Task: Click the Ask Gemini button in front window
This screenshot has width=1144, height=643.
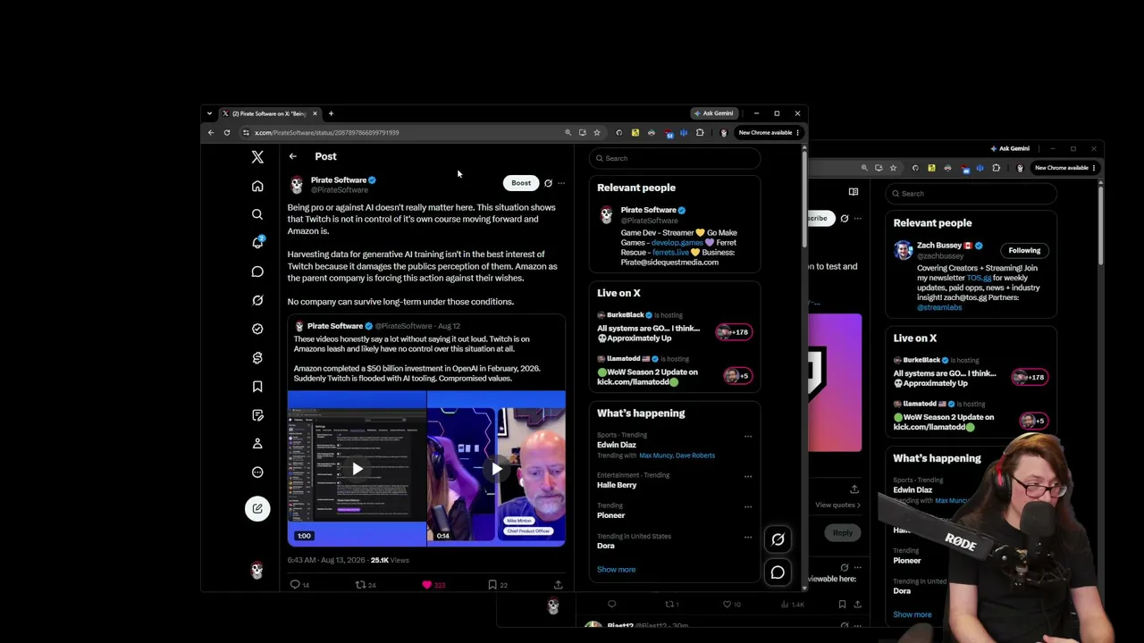Action: click(x=713, y=113)
